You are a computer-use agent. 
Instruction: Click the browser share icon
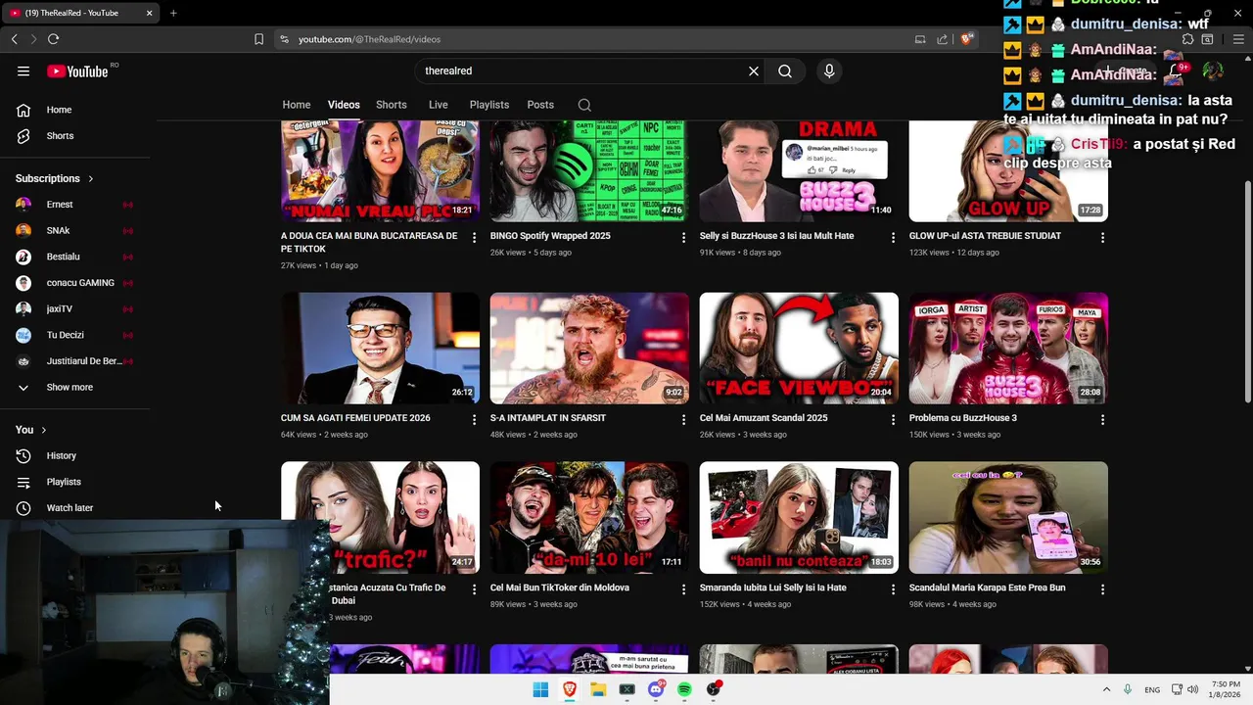click(942, 39)
